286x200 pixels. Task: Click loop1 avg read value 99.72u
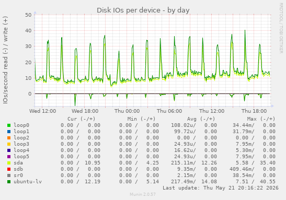pos(184,132)
